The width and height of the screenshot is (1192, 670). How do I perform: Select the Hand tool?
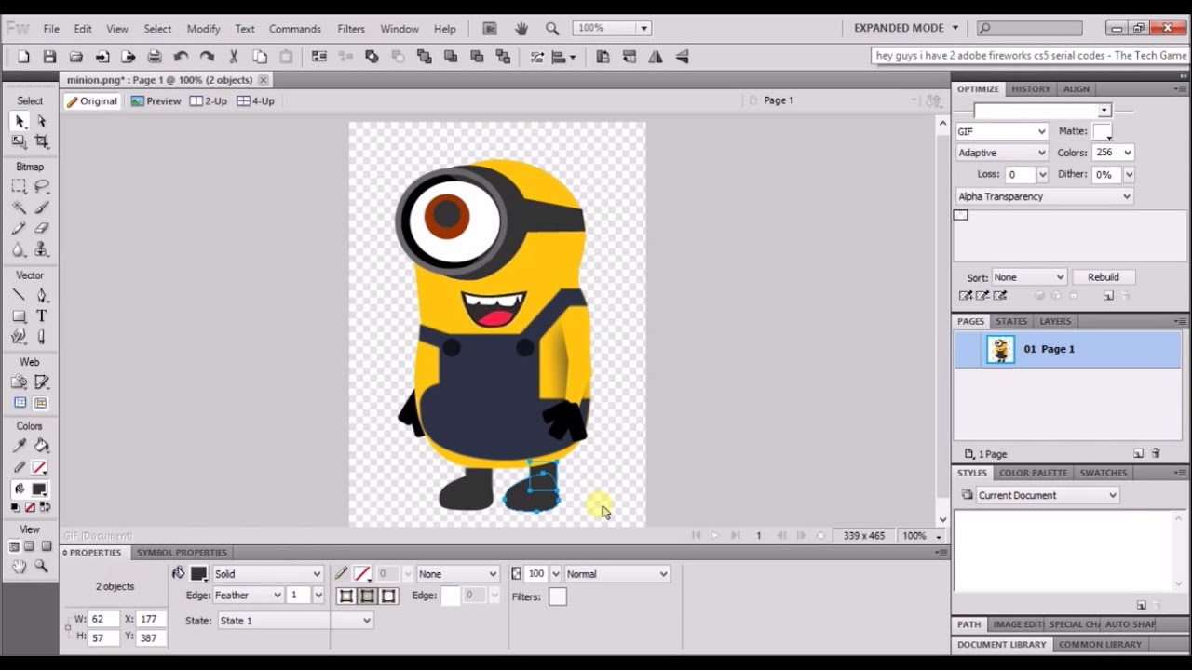tap(19, 566)
